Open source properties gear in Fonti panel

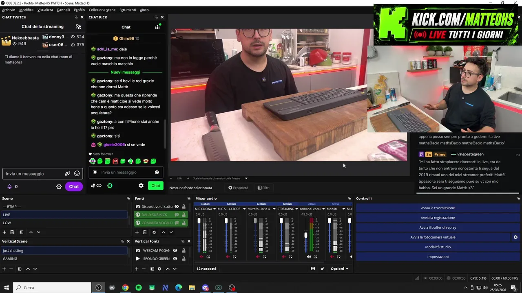pyautogui.click(x=154, y=232)
